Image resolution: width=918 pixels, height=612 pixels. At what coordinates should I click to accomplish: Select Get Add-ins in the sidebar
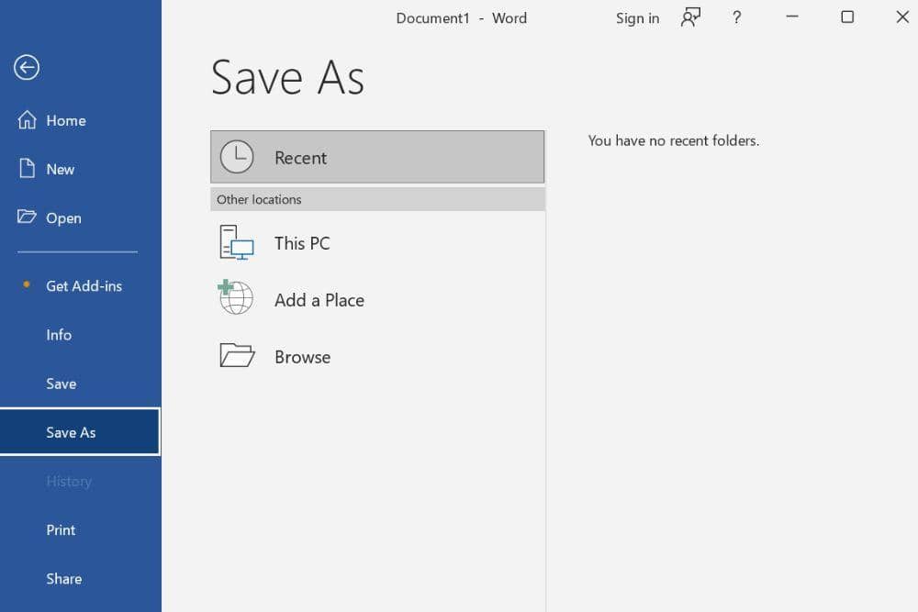[x=84, y=285]
